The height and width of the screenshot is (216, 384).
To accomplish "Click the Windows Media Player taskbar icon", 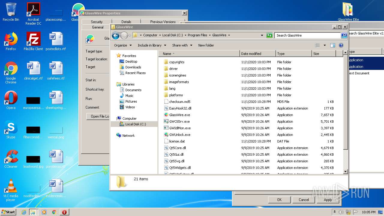I will click(x=44, y=212).
